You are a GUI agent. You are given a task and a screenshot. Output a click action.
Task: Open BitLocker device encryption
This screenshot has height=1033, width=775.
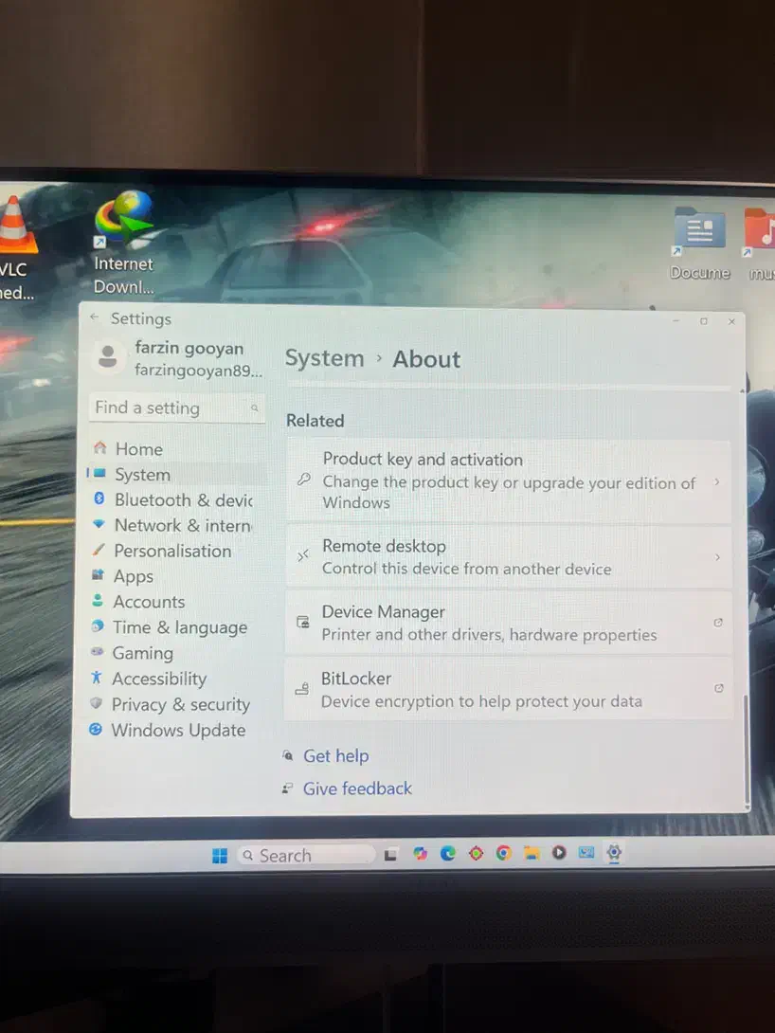point(508,689)
